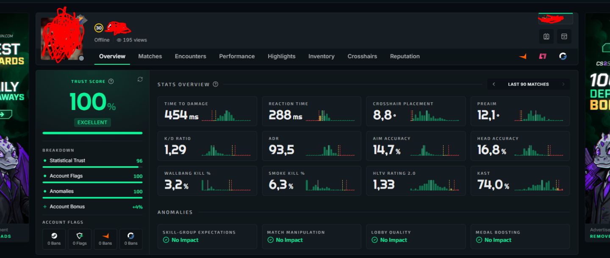Viewport: 610px width, 258px height.
Task: Refresh the trust score
Action: [x=140, y=80]
